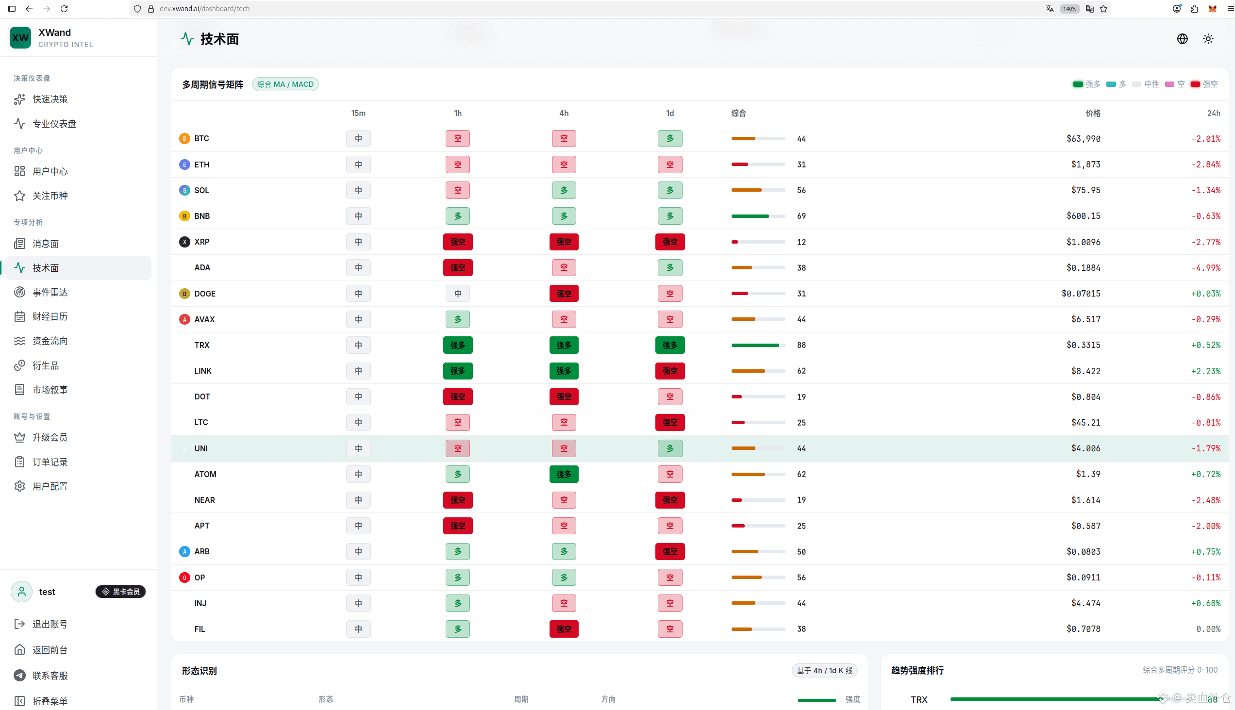Image resolution: width=1235 pixels, height=710 pixels.
Task: Click the SOL coin icon
Action: (x=184, y=190)
